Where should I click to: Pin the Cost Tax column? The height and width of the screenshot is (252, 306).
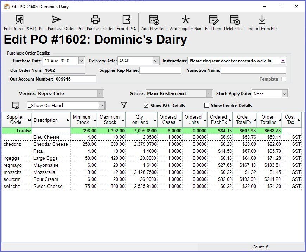(299, 120)
